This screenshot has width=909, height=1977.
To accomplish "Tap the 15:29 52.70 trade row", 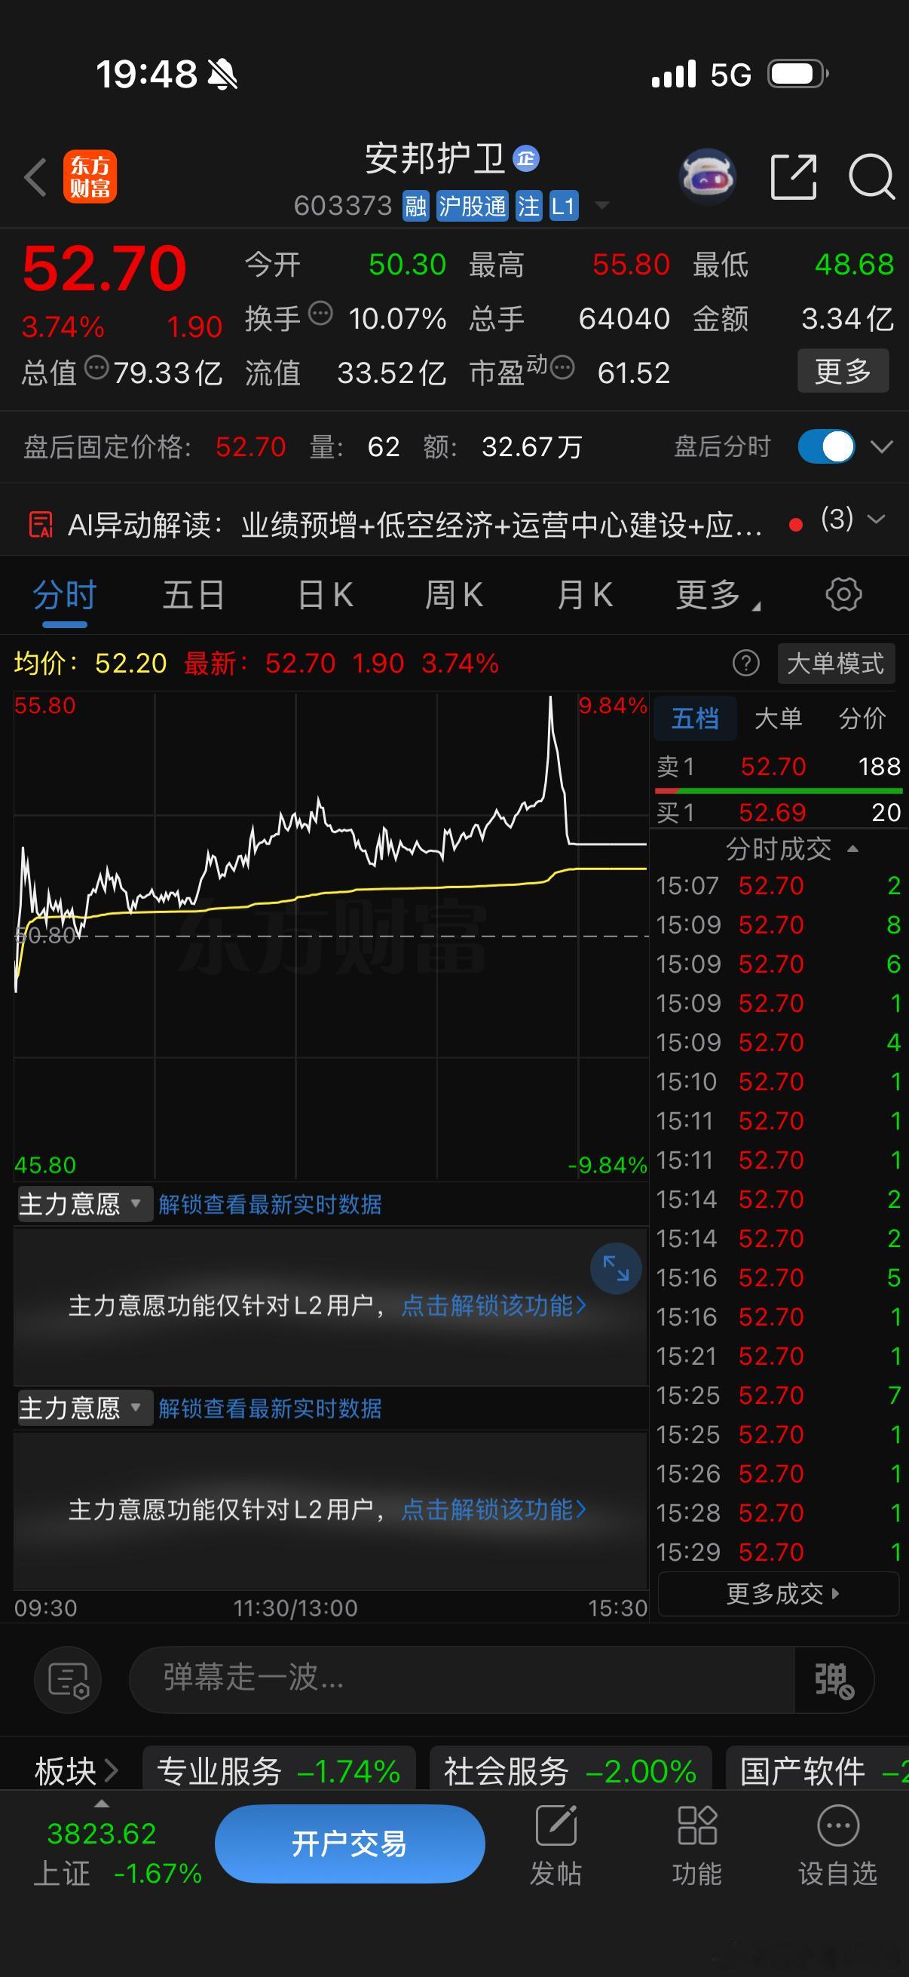I will tap(779, 1552).
